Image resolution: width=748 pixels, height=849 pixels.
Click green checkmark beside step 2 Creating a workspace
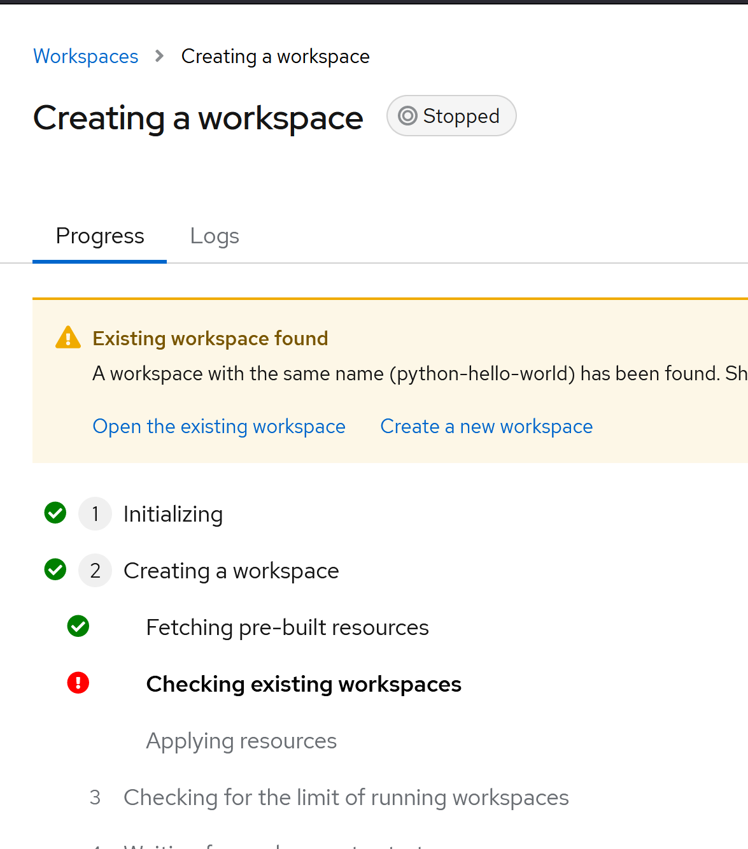coord(55,569)
